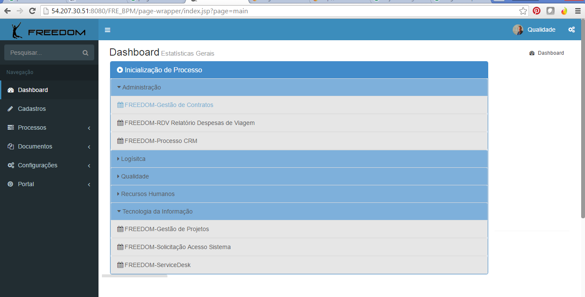Click the gray square extension icon
This screenshot has height=297, width=585.
[550, 11]
